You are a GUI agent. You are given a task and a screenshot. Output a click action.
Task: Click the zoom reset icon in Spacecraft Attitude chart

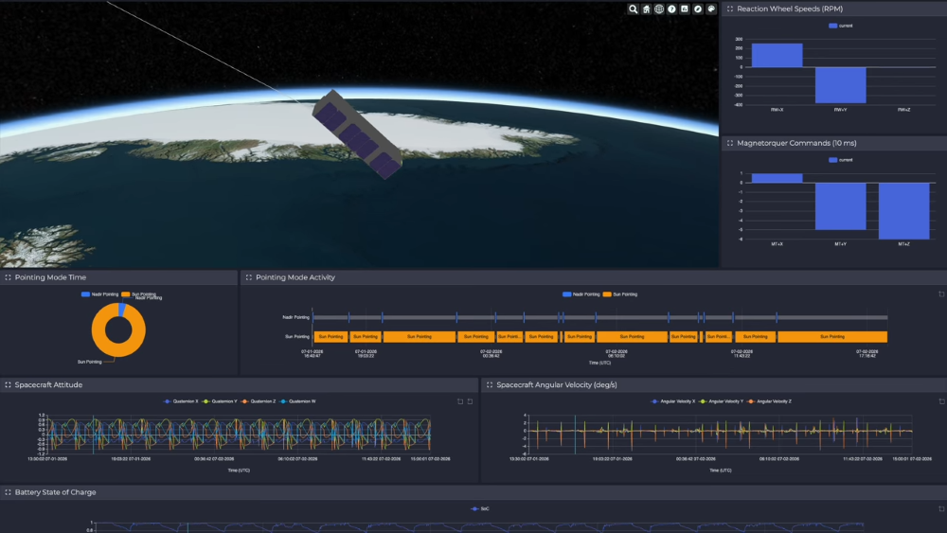point(470,401)
